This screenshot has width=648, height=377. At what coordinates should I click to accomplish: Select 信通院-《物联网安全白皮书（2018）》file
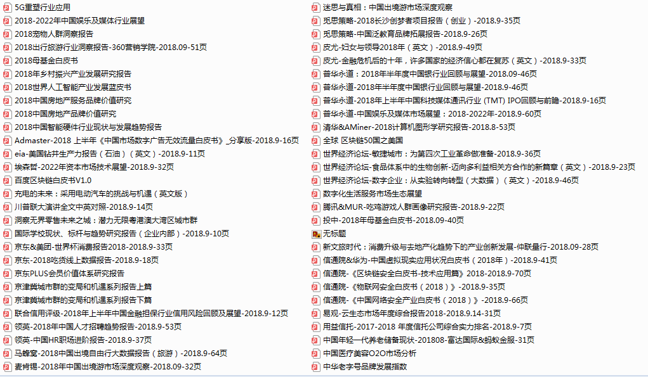(x=414, y=287)
